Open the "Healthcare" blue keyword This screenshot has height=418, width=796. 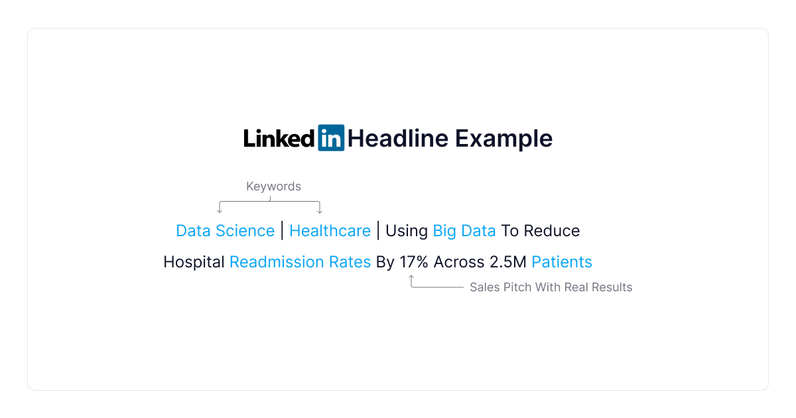(330, 231)
